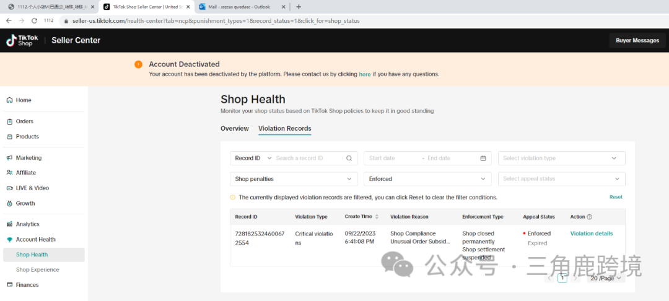Switch to the Overview tab

(x=235, y=128)
